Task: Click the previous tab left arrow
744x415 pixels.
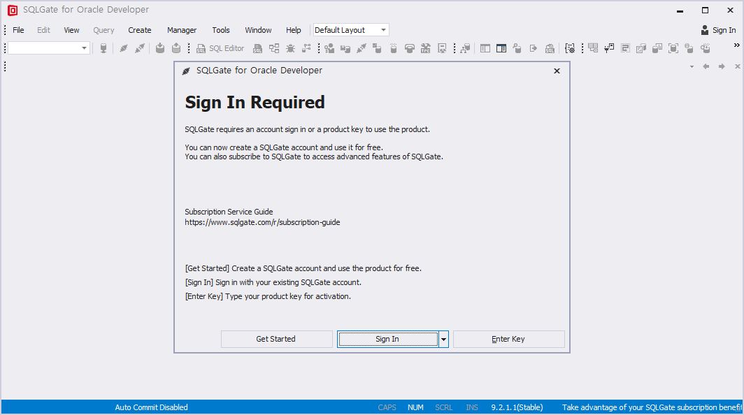Action: 706,67
